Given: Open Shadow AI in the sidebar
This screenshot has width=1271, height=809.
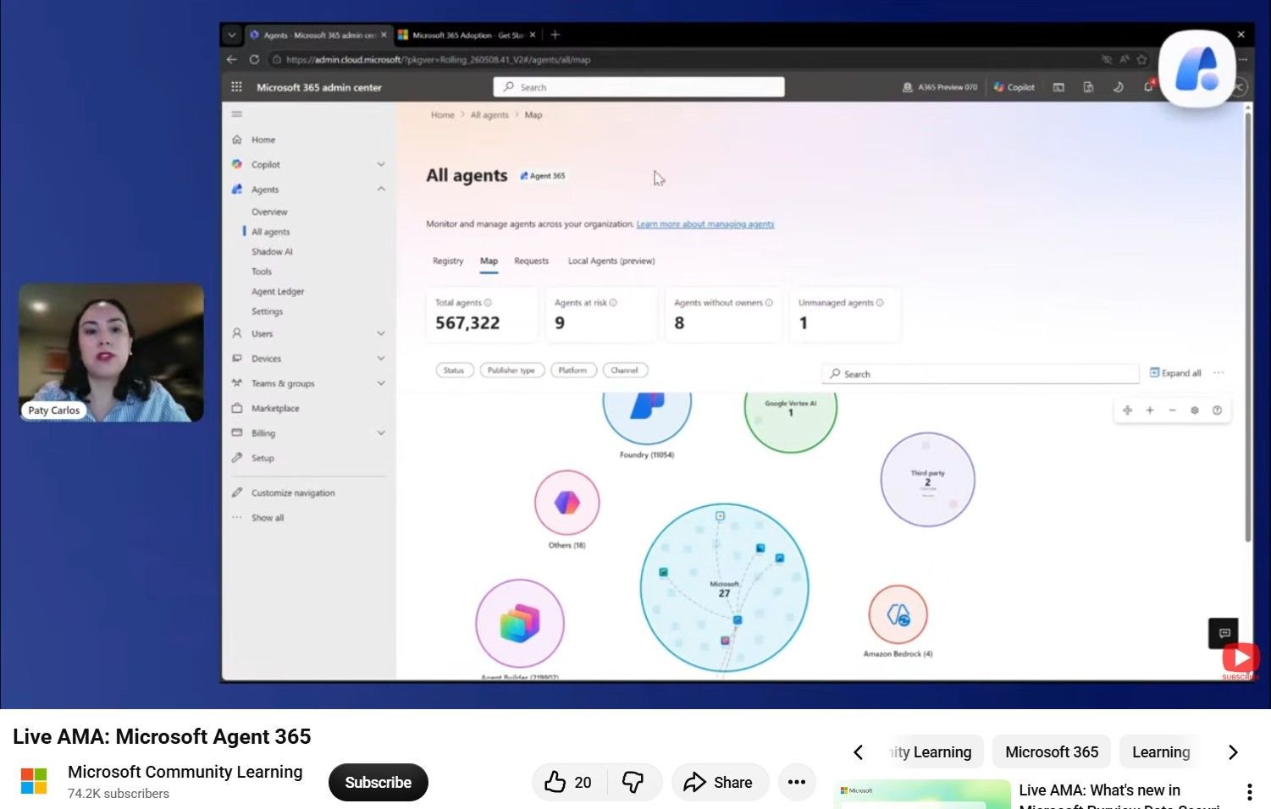Looking at the screenshot, I should tap(272, 251).
